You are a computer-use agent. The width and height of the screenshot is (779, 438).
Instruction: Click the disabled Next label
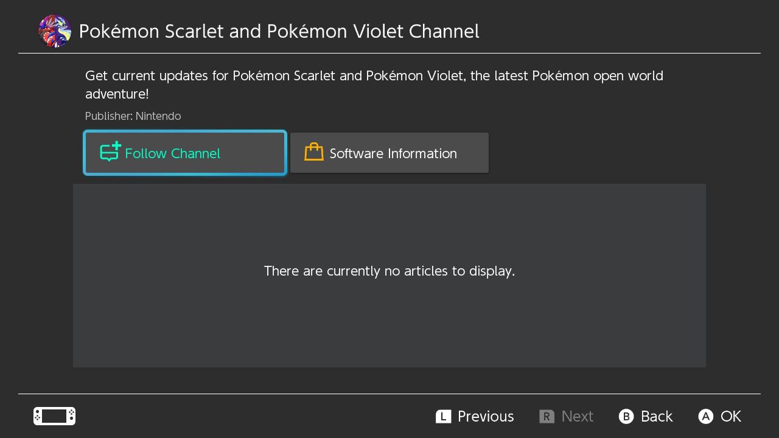tap(577, 416)
